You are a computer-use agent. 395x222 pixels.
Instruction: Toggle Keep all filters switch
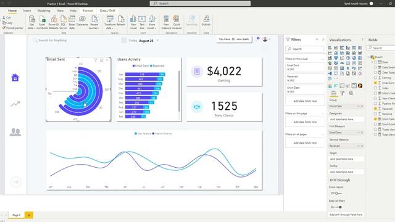click(338, 207)
